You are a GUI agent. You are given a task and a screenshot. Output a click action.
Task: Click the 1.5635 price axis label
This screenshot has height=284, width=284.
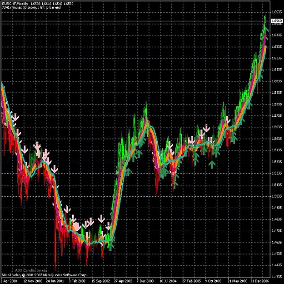(x=277, y=127)
